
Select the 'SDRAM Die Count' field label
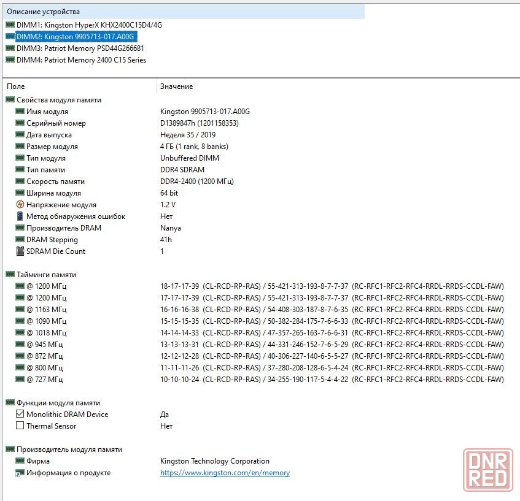click(56, 251)
